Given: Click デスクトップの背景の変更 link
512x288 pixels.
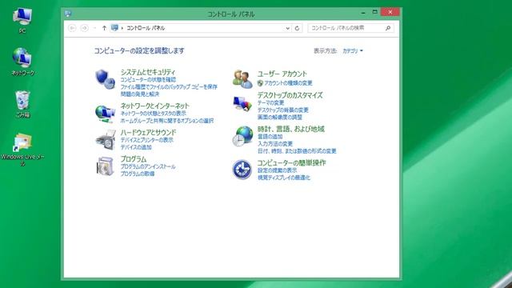Looking at the screenshot, I should pyautogui.click(x=282, y=110).
